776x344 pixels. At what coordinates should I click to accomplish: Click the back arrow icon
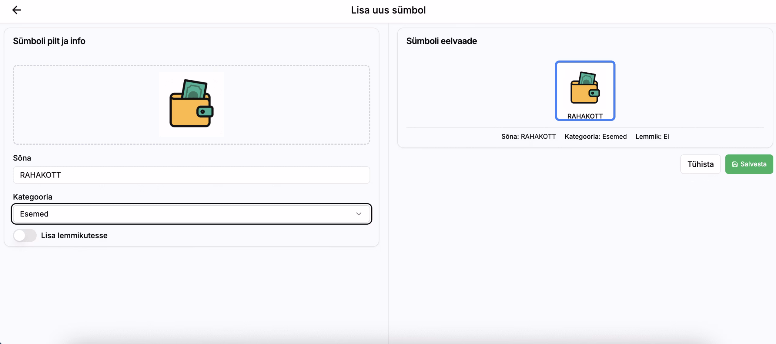(x=17, y=10)
